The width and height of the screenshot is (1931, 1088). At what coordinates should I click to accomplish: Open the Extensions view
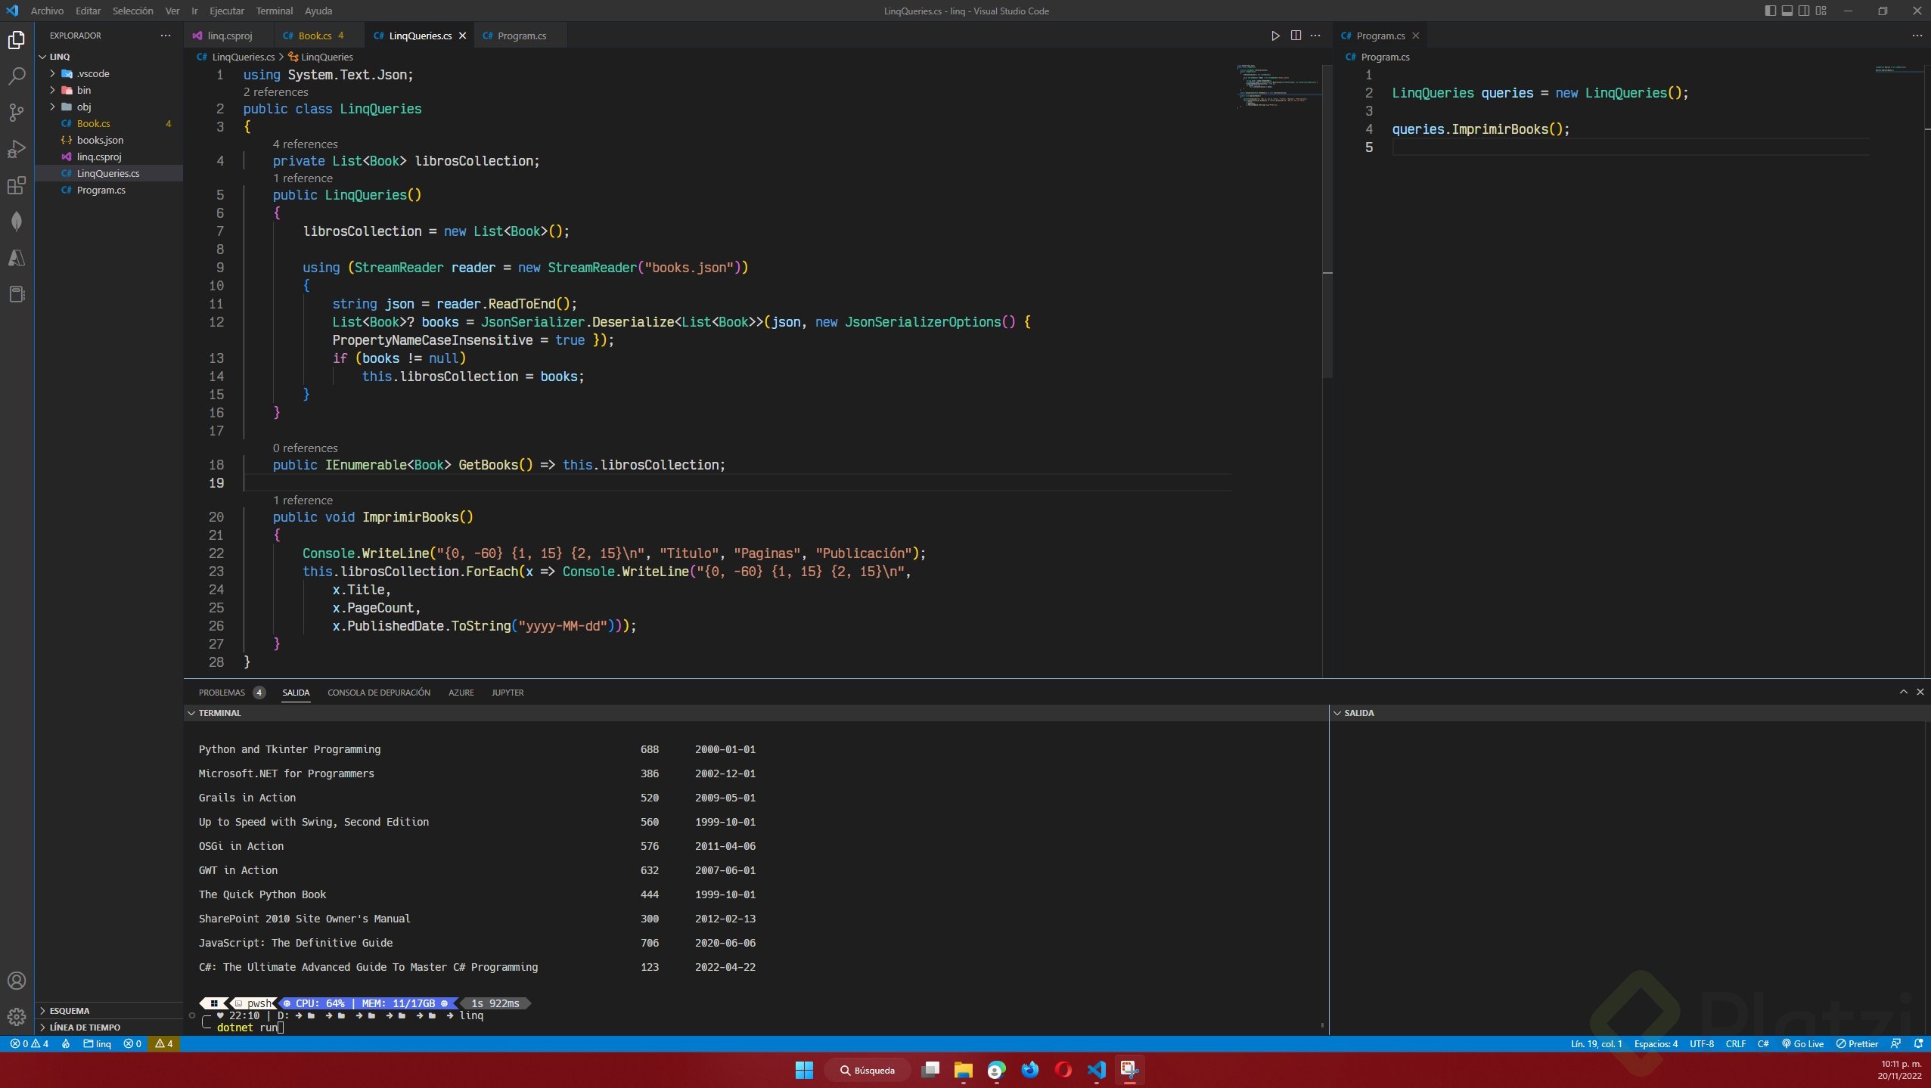point(17,185)
